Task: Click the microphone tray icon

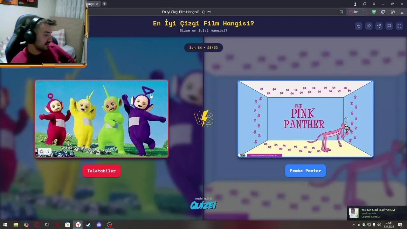Action: click(374, 225)
